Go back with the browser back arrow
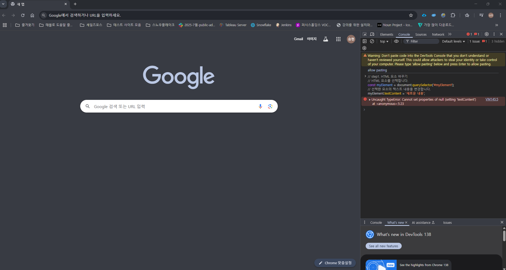The image size is (506, 270). (x=4, y=15)
